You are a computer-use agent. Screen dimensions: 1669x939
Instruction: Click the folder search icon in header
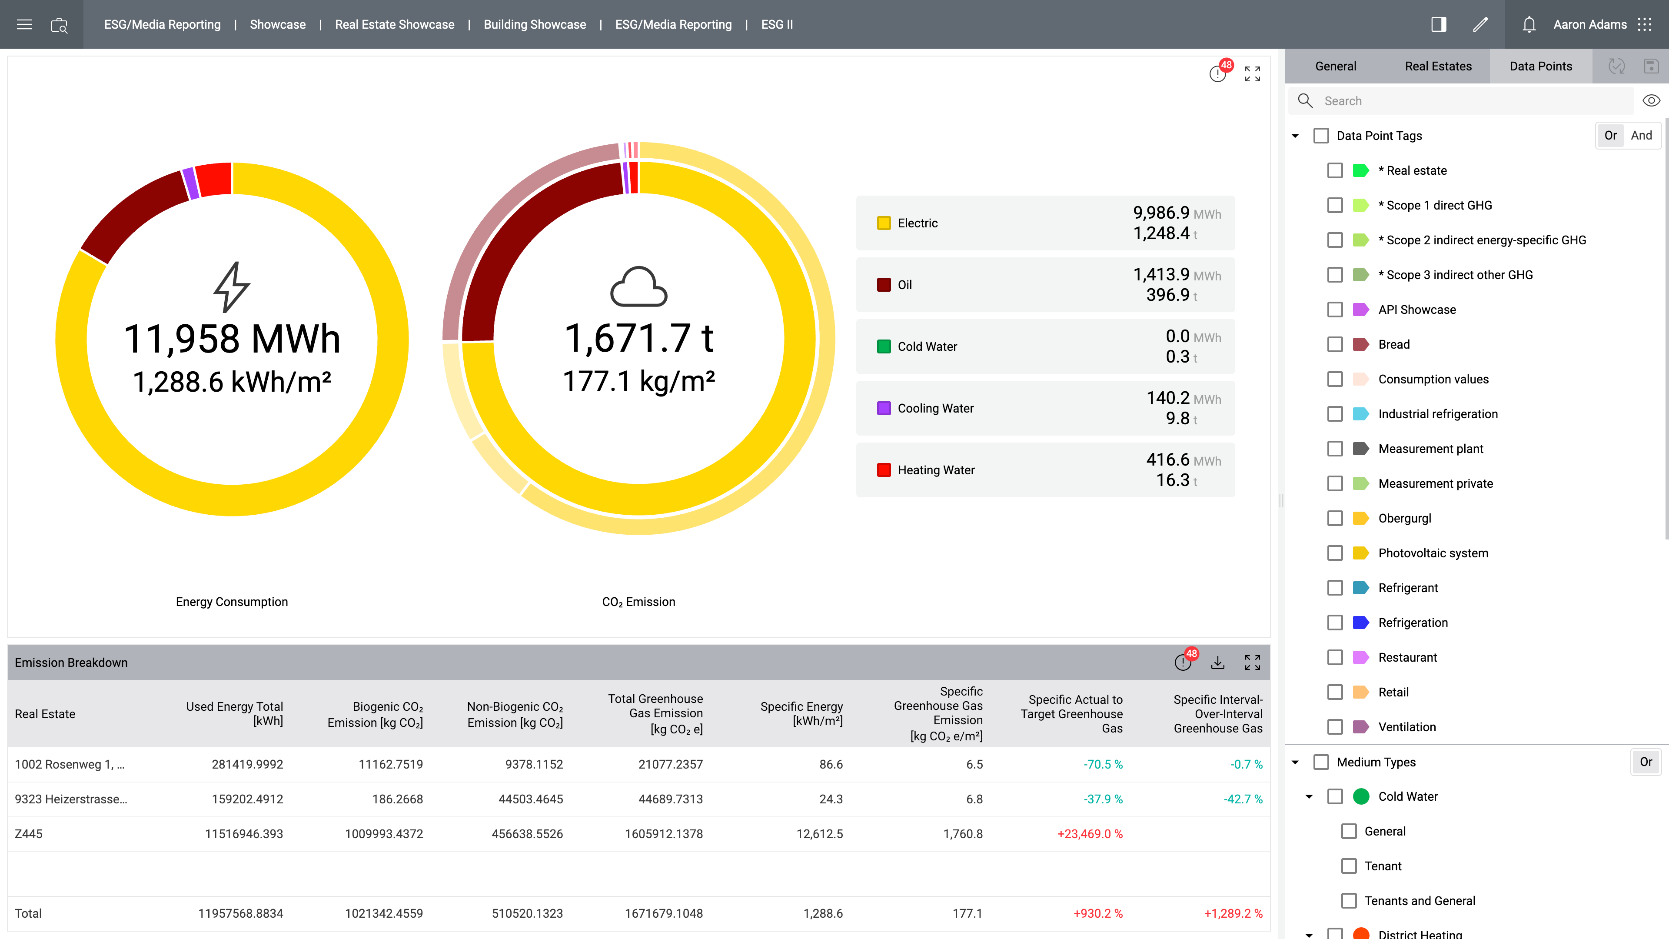pos(59,25)
